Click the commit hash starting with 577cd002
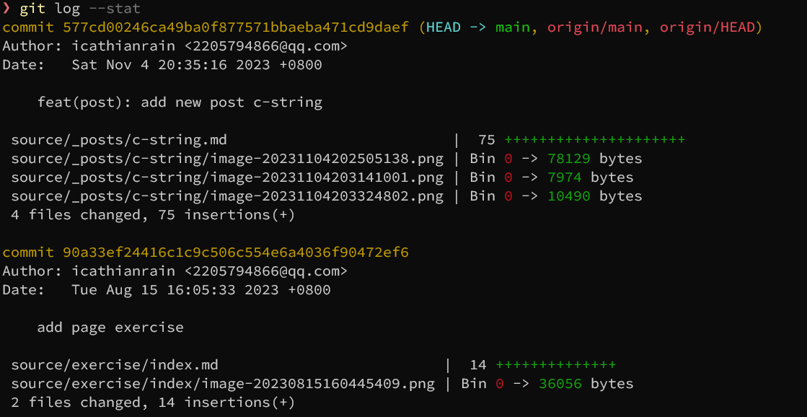This screenshot has height=417, width=807. [x=236, y=27]
